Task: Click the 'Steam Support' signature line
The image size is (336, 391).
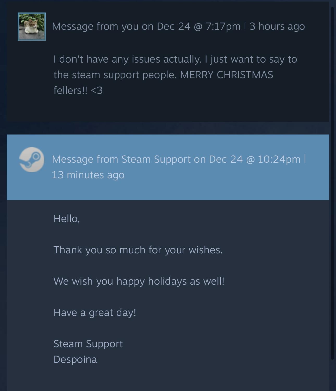Action: 88,344
